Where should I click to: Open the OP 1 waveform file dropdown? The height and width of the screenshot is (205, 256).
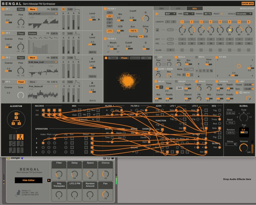pyautogui.click(x=43, y=14)
